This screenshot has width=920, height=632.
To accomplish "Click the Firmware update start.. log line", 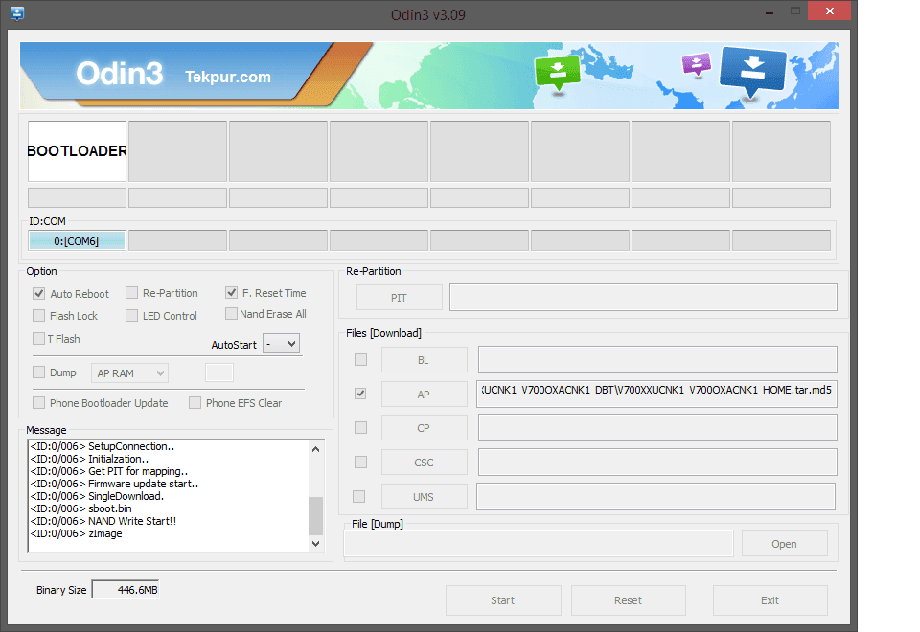I will [x=114, y=484].
